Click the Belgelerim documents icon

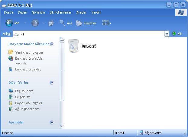click(x=11, y=97)
